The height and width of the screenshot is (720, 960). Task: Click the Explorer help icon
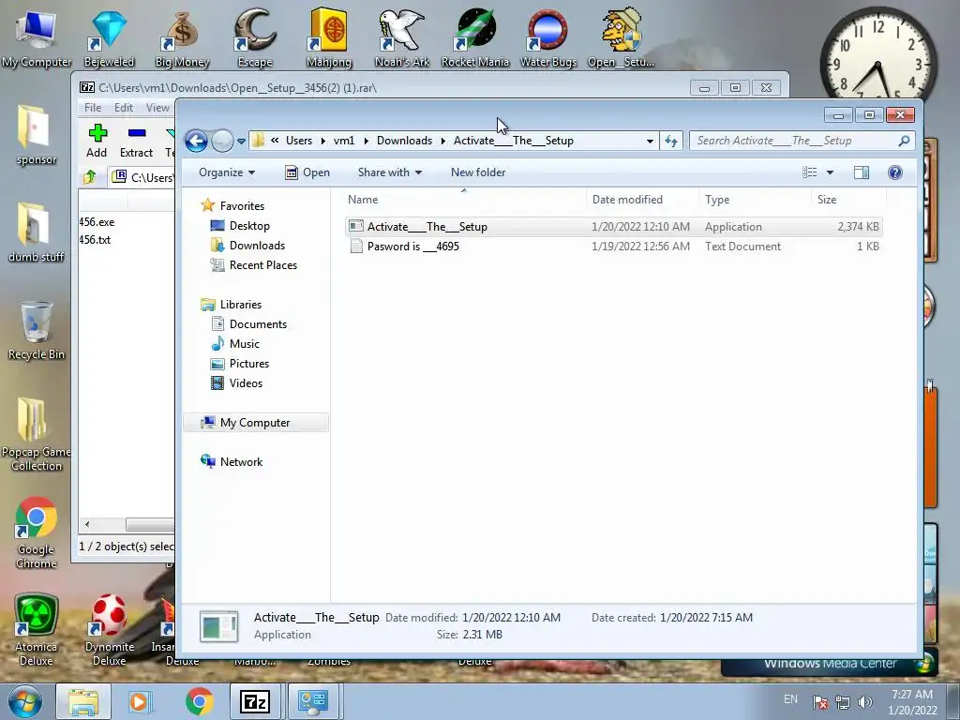(x=894, y=172)
